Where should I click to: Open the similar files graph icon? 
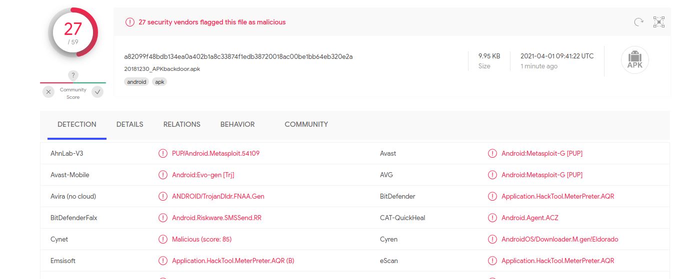pyautogui.click(x=659, y=22)
